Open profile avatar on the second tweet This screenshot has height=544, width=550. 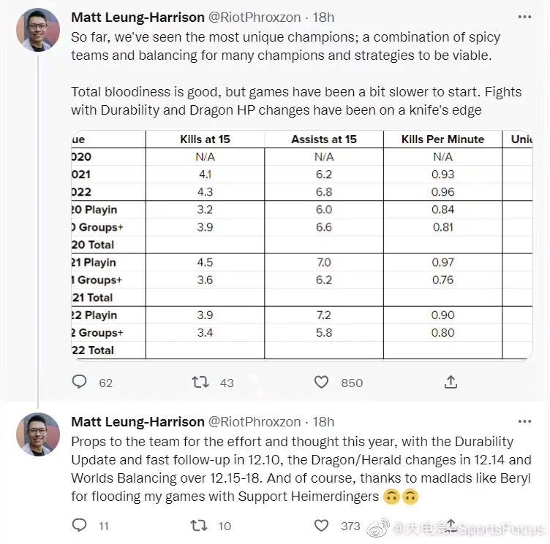click(38, 434)
